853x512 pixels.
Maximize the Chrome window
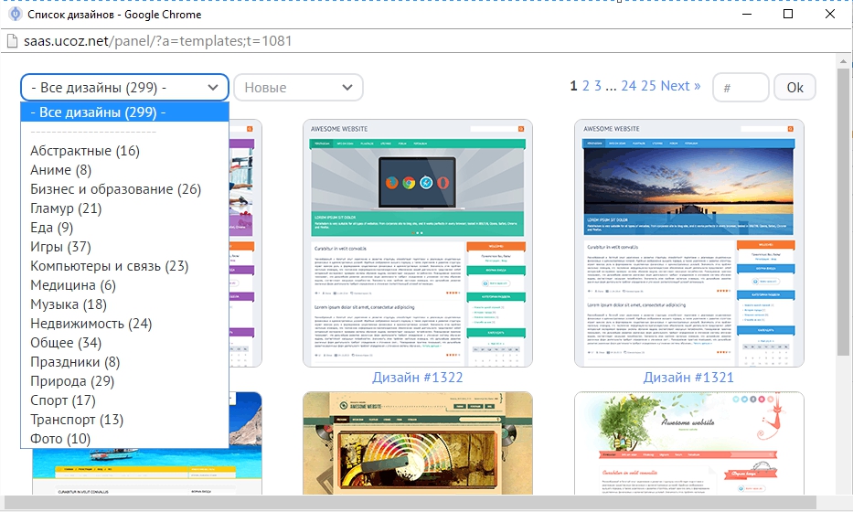[x=788, y=14]
